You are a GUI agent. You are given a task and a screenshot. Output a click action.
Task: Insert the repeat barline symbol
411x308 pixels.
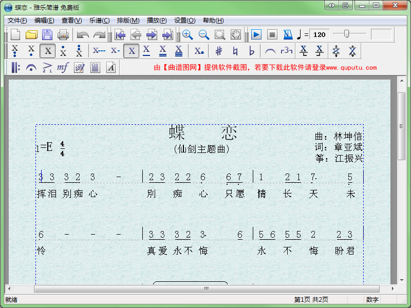tap(15, 68)
